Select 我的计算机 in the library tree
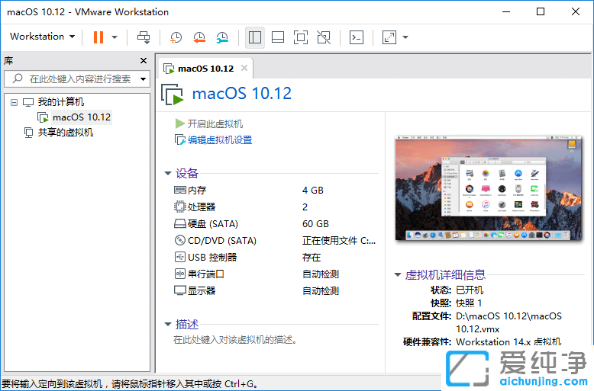594x391 pixels. tap(60, 101)
